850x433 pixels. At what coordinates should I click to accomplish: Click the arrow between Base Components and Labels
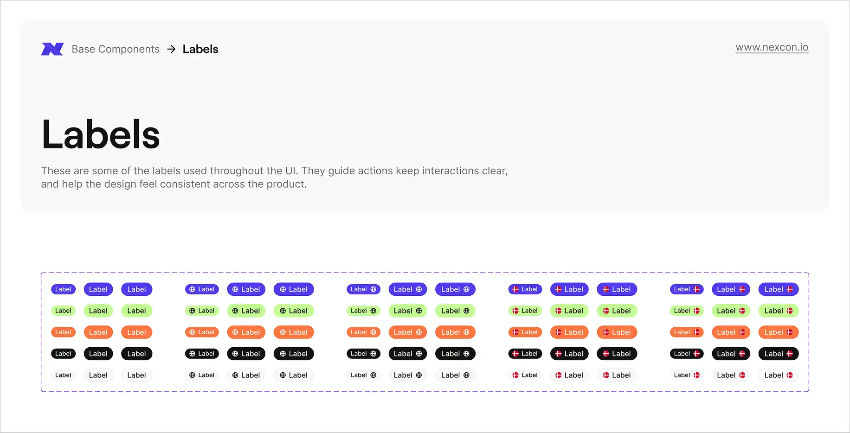click(171, 49)
